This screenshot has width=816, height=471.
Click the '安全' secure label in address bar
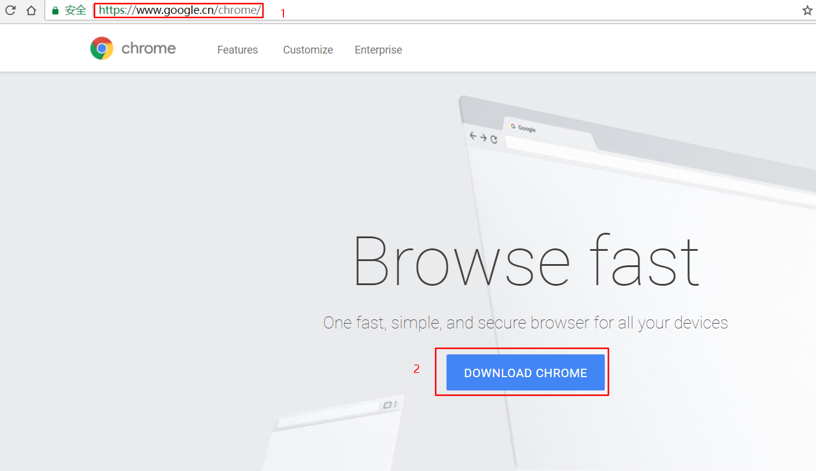[76, 10]
